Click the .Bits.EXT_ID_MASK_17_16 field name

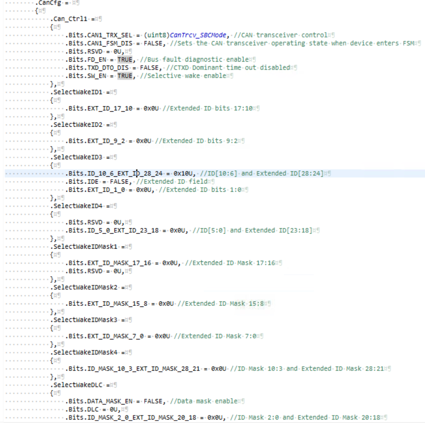click(x=108, y=263)
